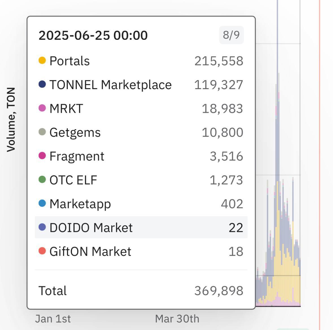
Task: Click the GiftON Market value 18
Action: point(236,252)
